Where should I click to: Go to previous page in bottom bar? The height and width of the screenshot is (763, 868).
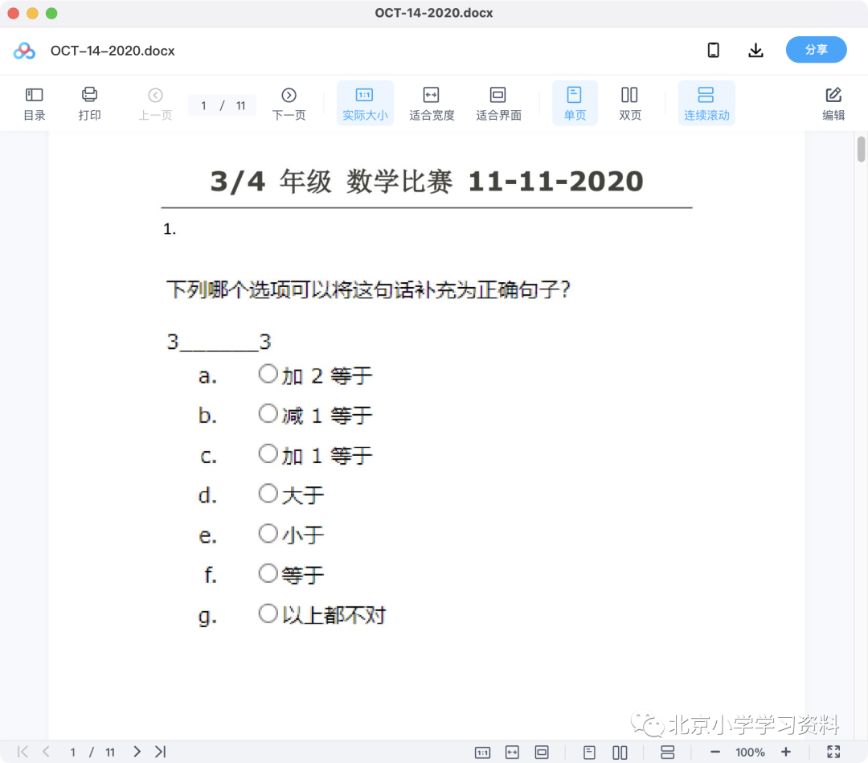click(46, 752)
